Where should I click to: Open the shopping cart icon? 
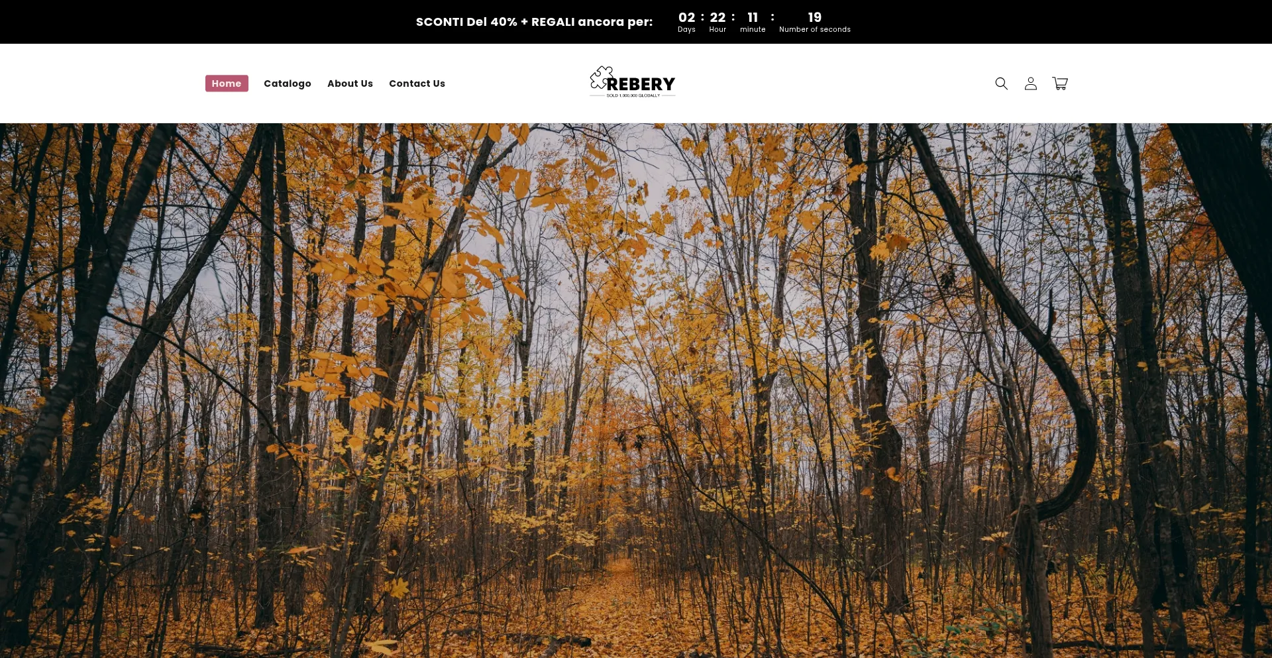(1060, 83)
